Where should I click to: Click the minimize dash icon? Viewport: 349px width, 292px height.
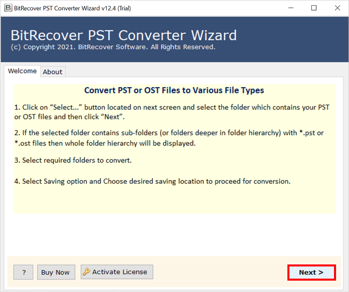pyautogui.click(x=291, y=8)
